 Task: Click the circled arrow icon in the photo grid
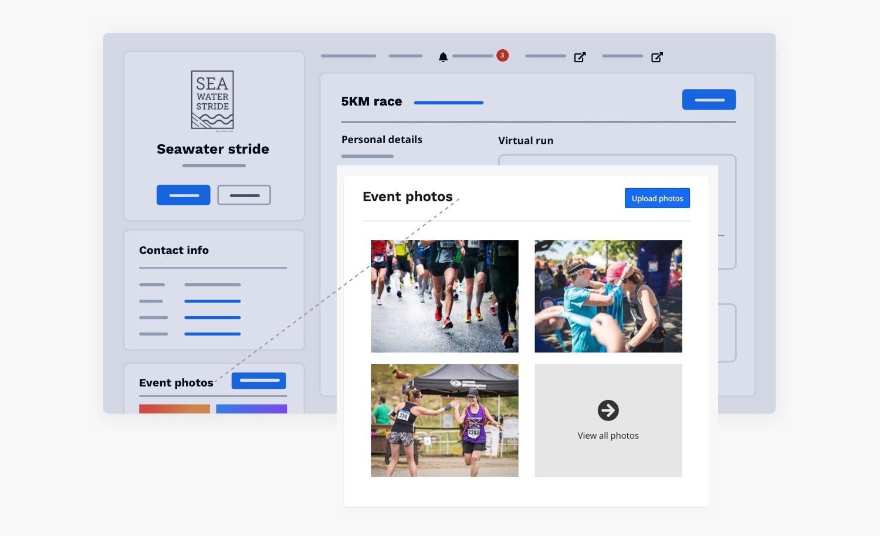(608, 411)
